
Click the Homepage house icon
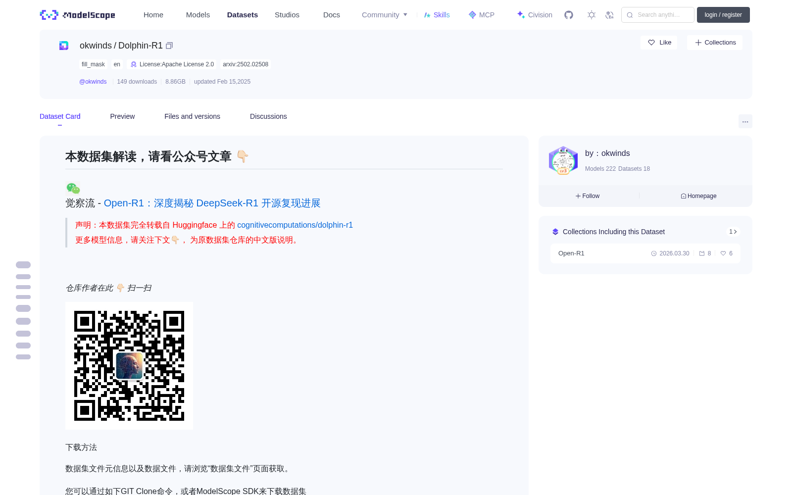(x=684, y=196)
